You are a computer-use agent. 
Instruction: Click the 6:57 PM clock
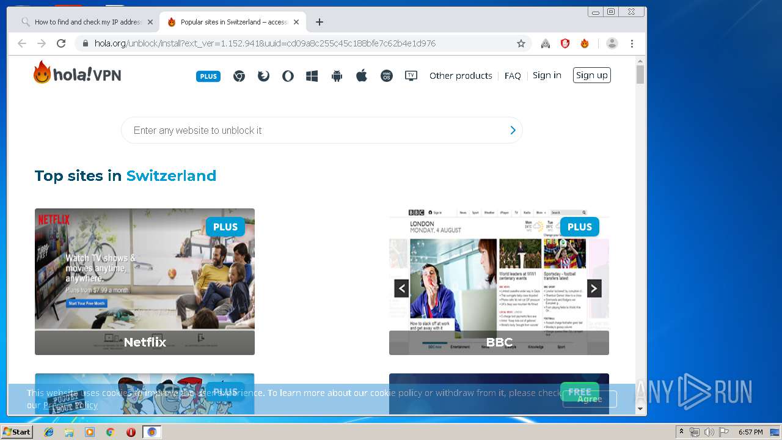pos(750,432)
